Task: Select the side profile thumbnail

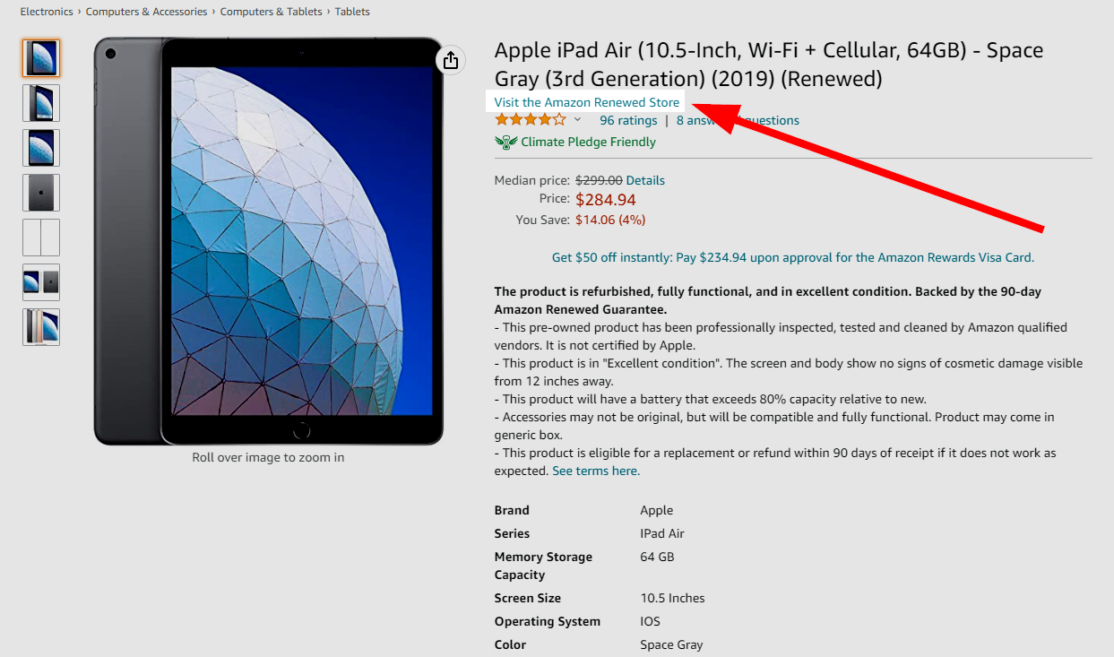Action: click(41, 238)
